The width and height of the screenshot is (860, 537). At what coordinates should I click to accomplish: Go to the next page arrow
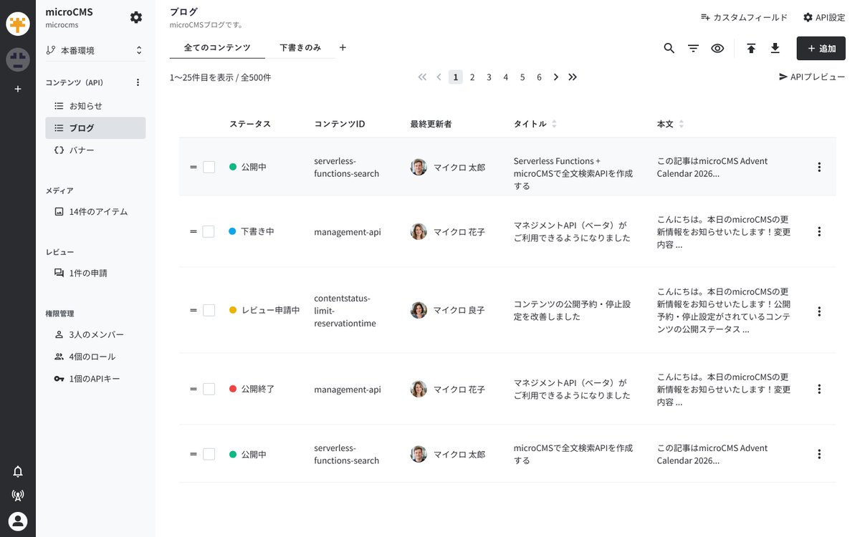[555, 77]
